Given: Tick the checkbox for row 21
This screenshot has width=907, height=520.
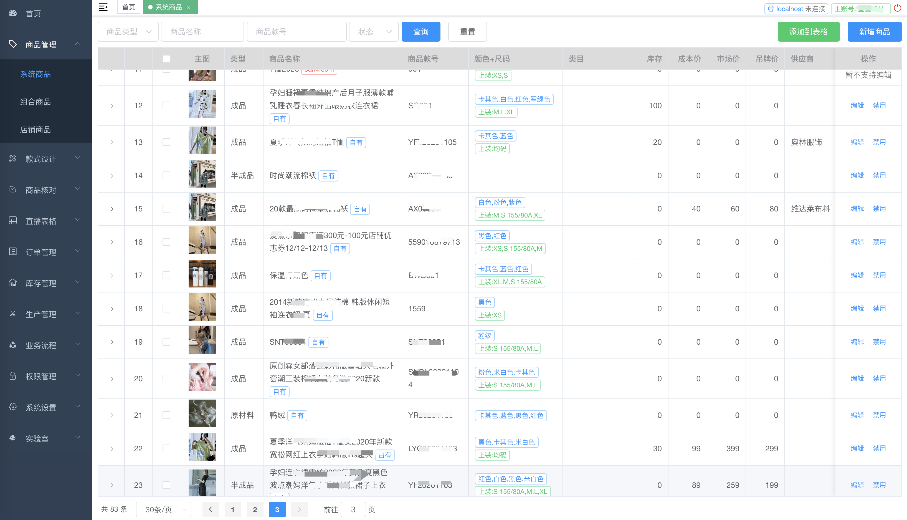Looking at the screenshot, I should 166,415.
